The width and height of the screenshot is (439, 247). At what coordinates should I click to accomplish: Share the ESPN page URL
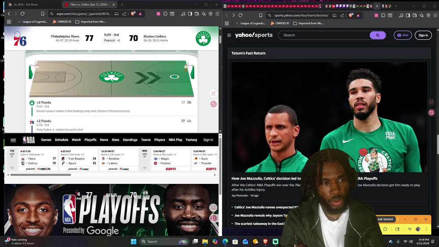[124, 14]
